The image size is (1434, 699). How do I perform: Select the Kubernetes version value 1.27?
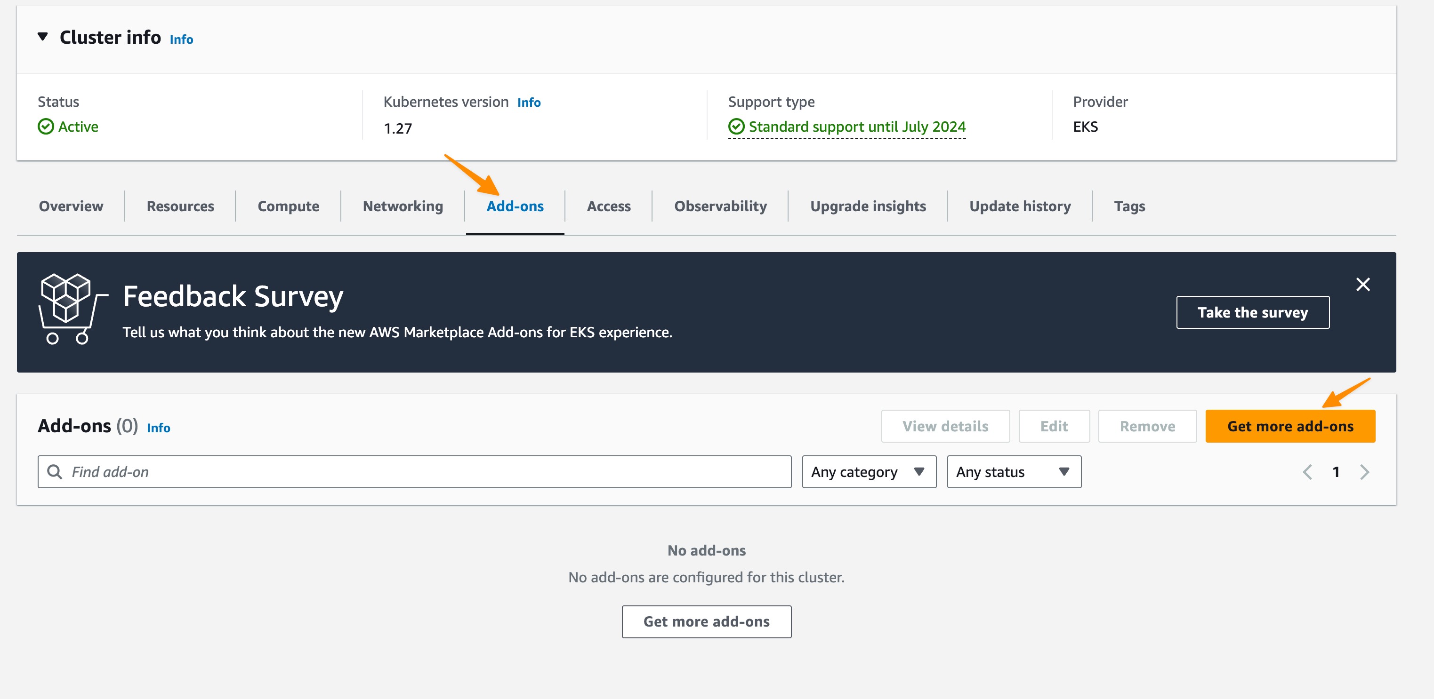click(x=398, y=129)
